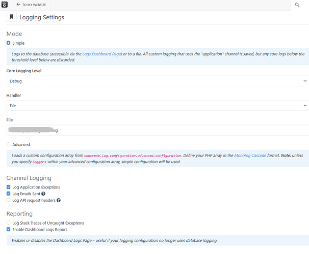Open the search magnifier icon
Image resolution: width=309 pixels, height=254 pixels.
(297, 5)
